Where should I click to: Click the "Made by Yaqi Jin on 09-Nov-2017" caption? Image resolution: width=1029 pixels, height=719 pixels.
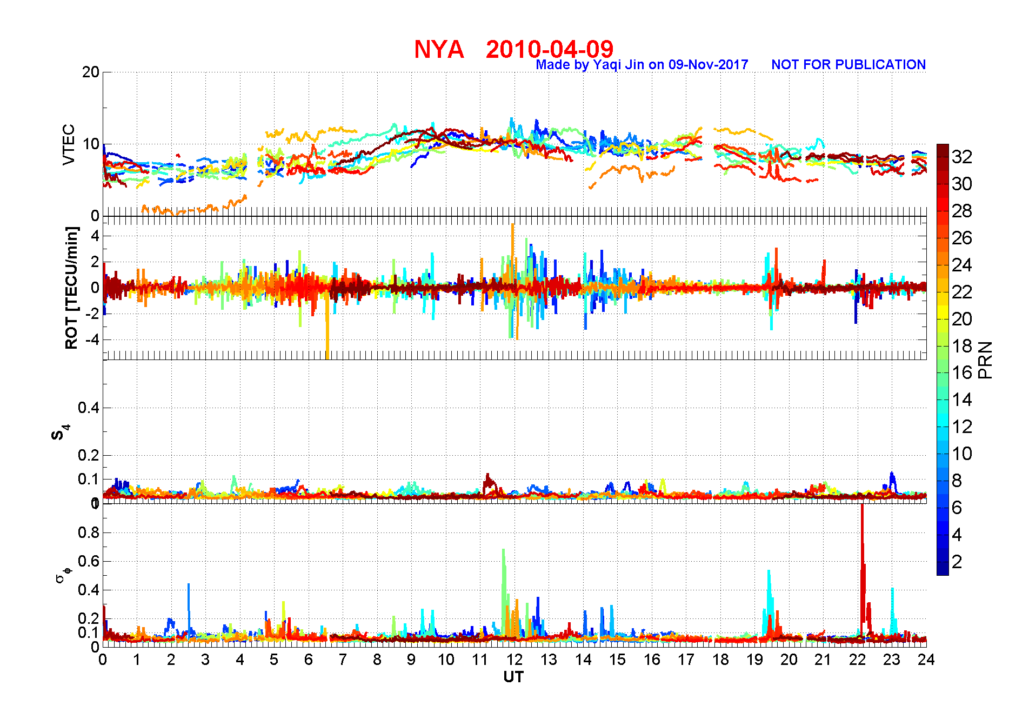642,65
